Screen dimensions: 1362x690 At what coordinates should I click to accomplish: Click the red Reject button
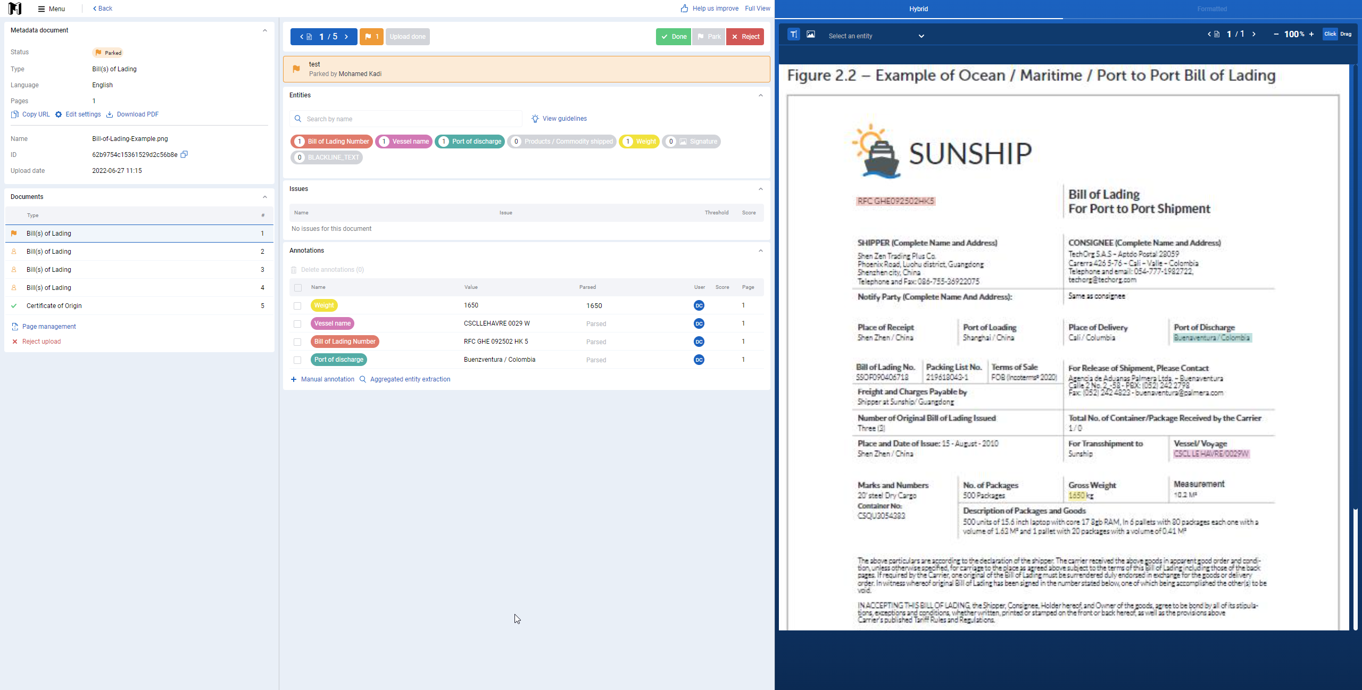pyautogui.click(x=745, y=37)
